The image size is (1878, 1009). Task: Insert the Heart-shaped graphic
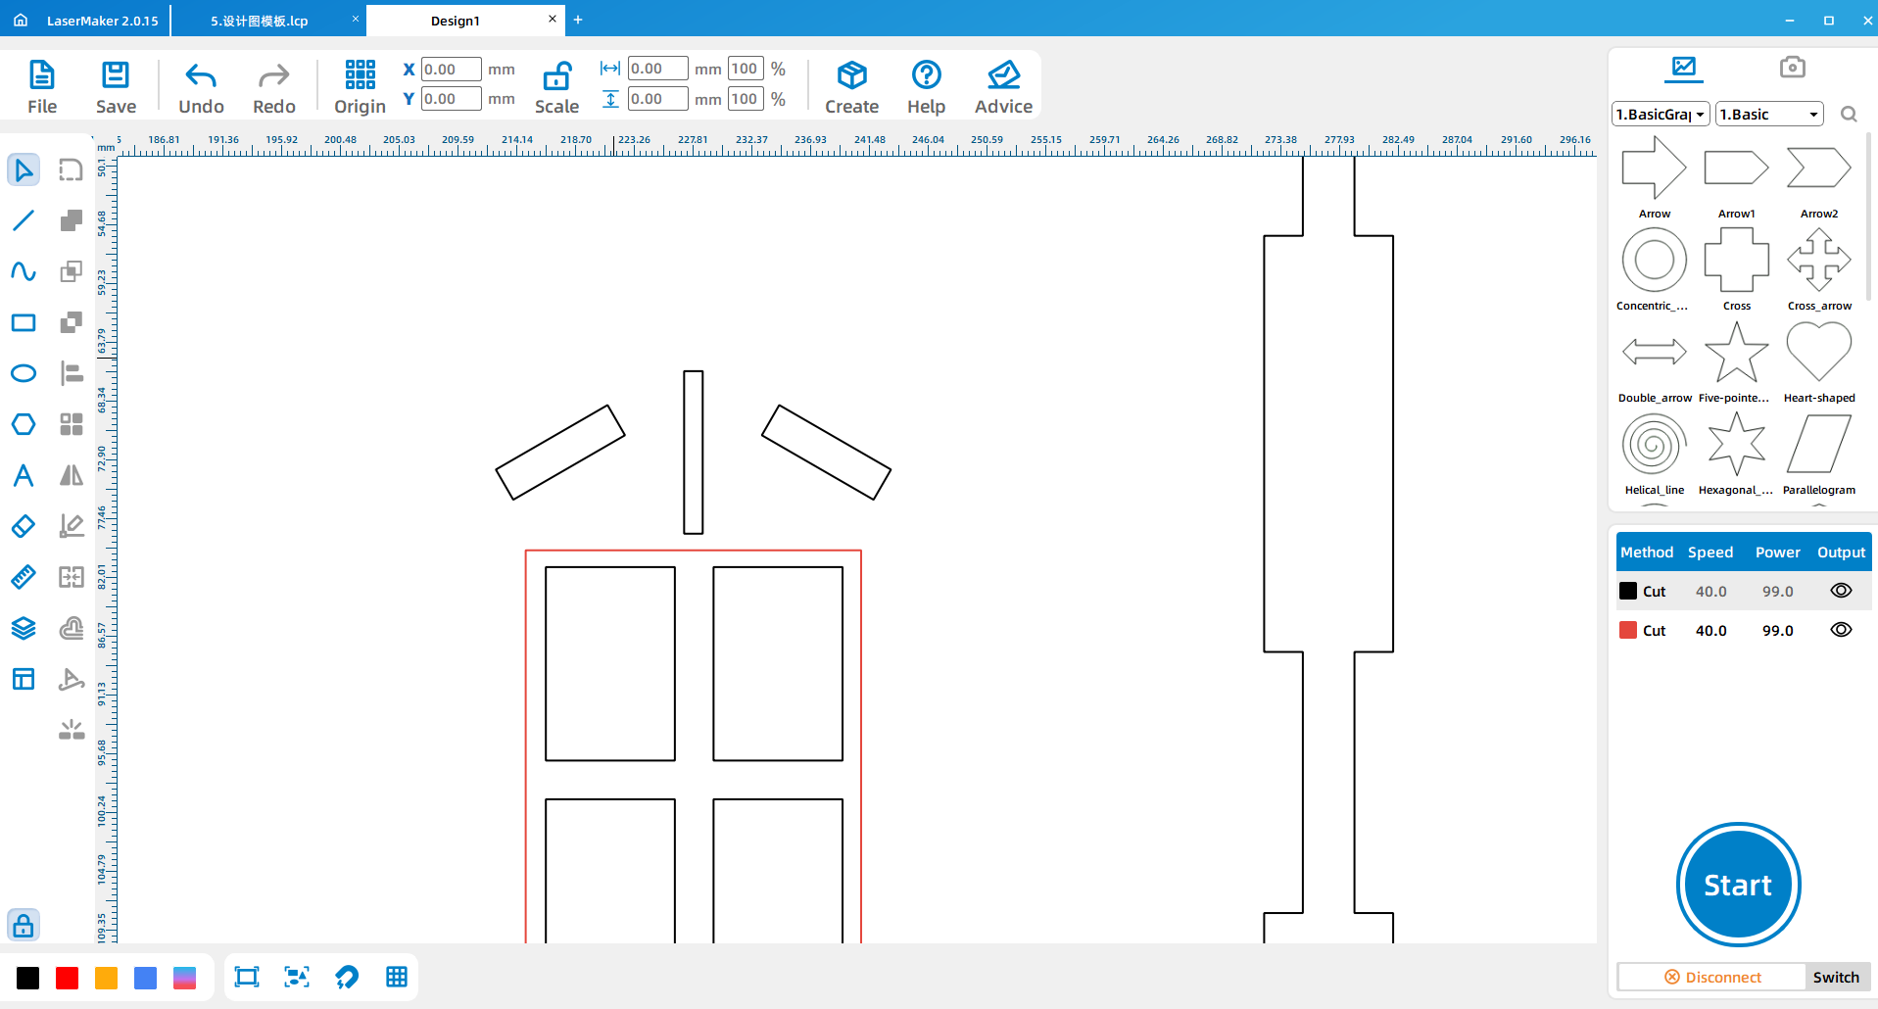tap(1819, 360)
